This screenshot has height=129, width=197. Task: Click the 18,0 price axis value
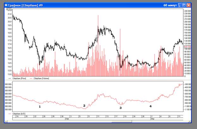point(9,37)
